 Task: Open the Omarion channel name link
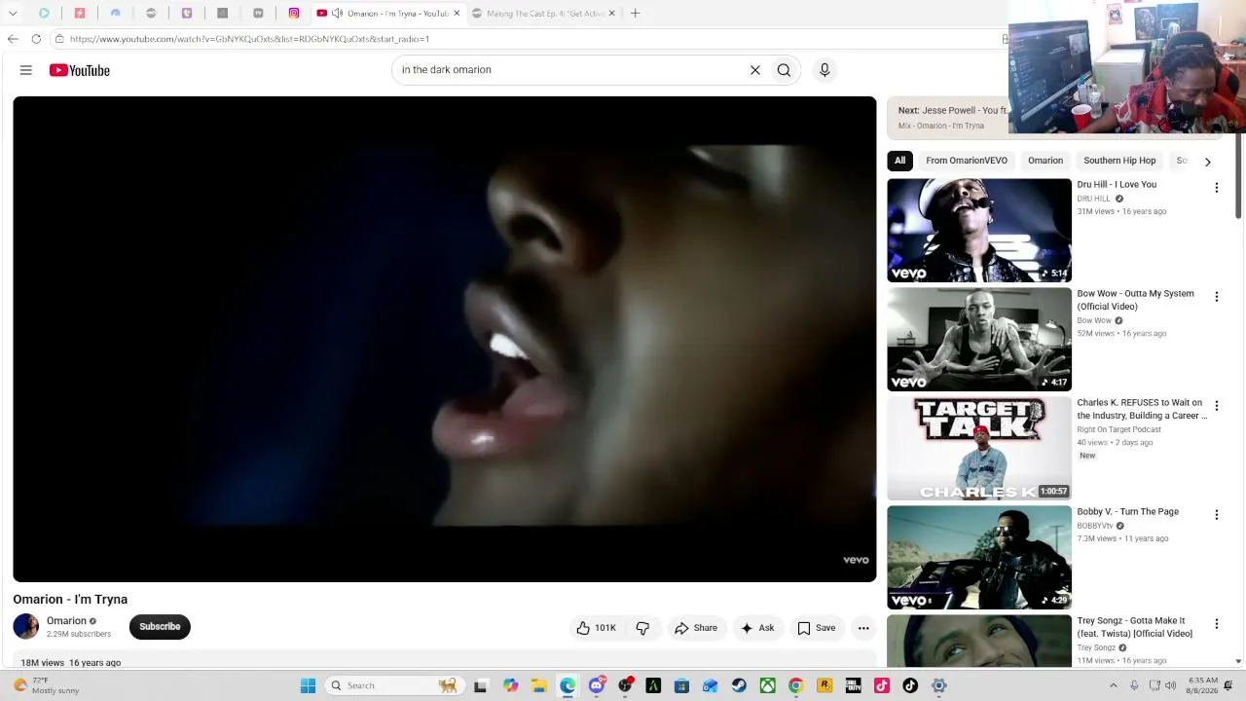[66, 621]
